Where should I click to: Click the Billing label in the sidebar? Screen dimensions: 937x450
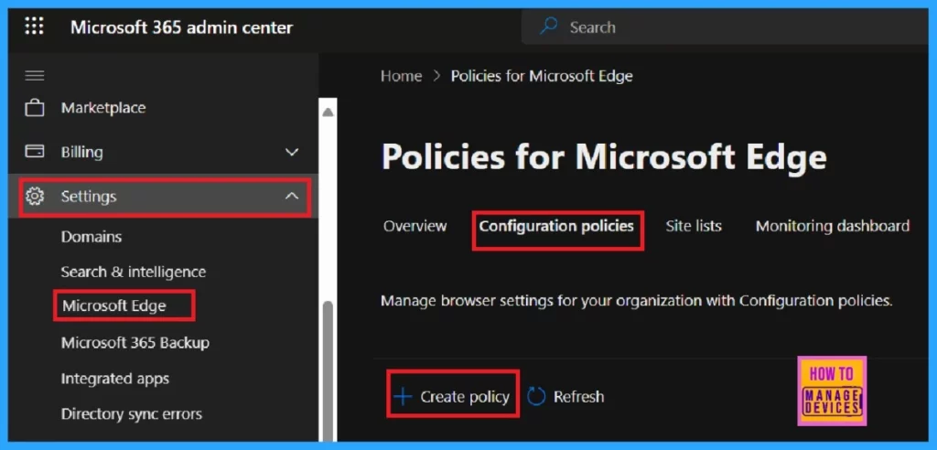tap(81, 153)
